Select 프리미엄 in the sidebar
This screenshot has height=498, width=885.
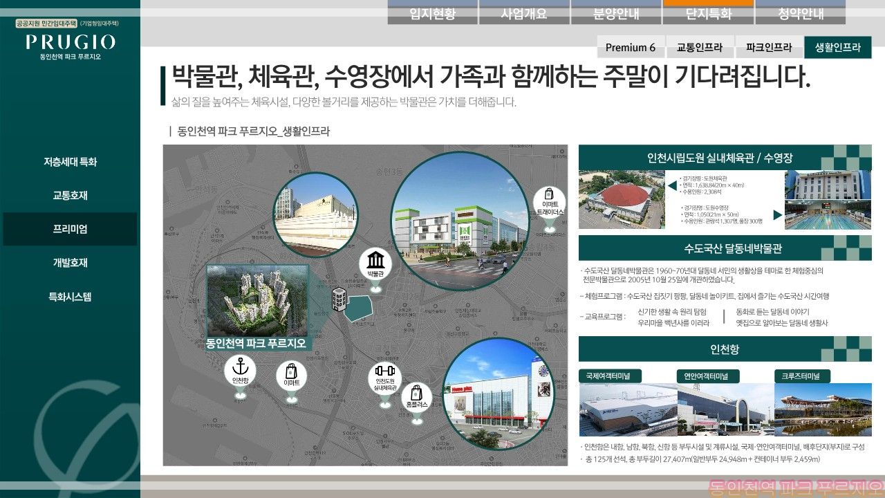point(70,229)
